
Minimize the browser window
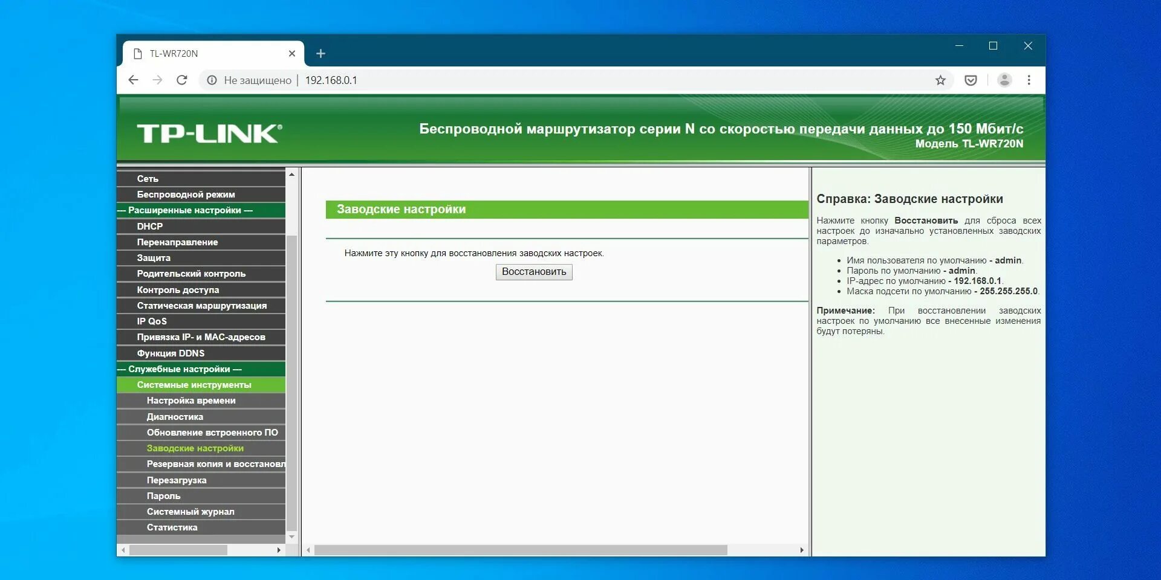tap(959, 46)
